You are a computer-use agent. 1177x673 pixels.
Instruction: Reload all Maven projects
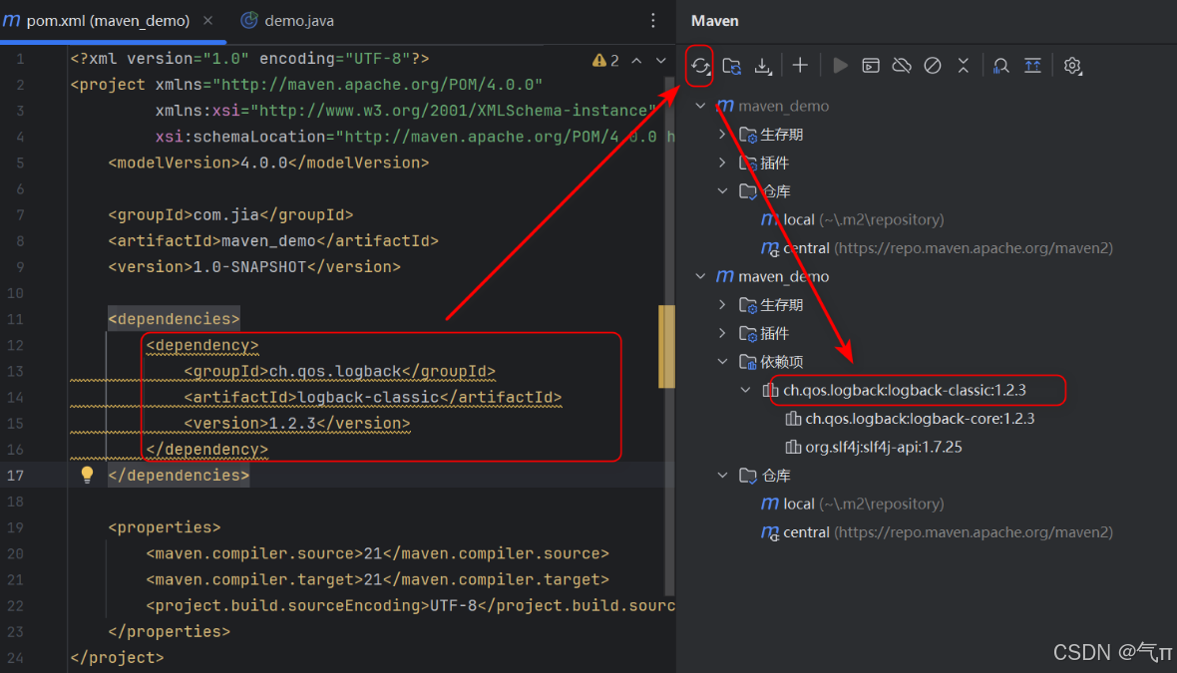click(700, 66)
